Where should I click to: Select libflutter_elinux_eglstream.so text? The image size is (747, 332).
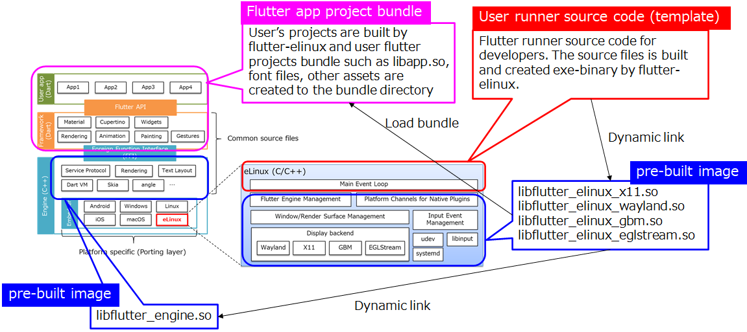click(x=606, y=235)
